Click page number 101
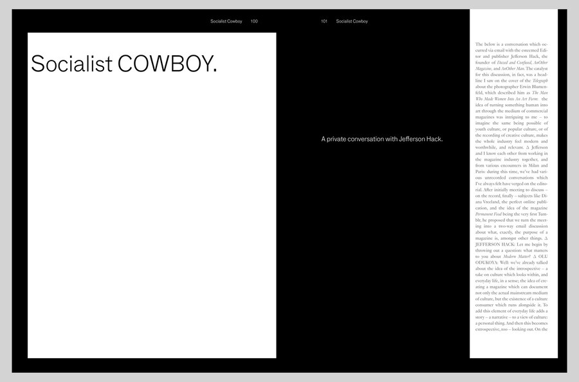Viewport: 579px width, 382px height. 324,21
